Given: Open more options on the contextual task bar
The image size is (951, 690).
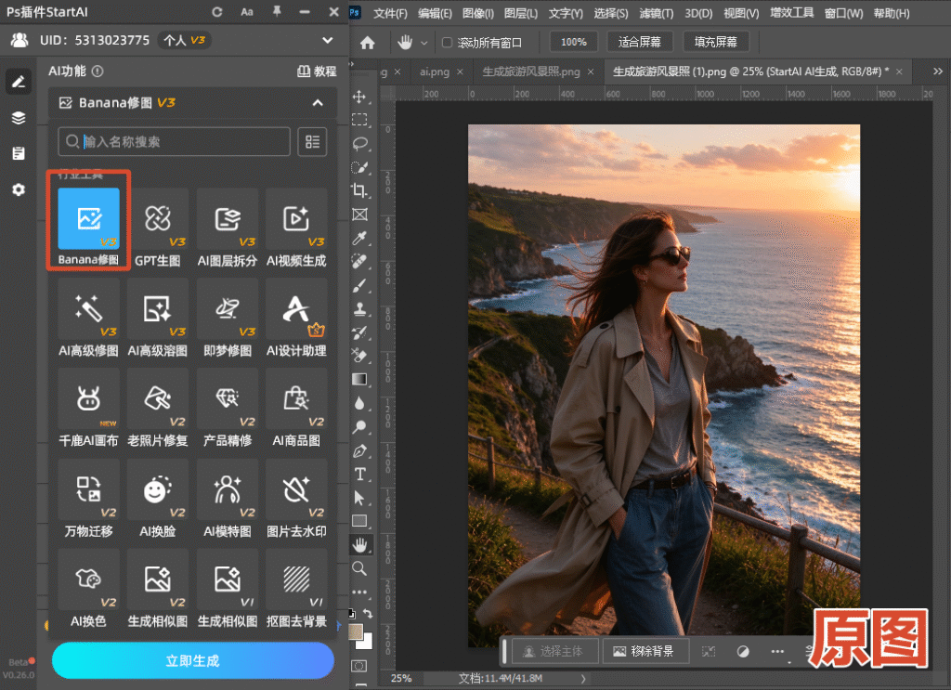Looking at the screenshot, I should pyautogui.click(x=777, y=652).
